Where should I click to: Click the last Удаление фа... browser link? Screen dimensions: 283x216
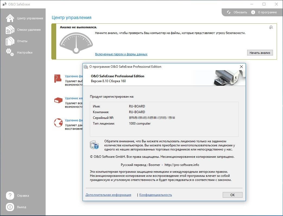pos(74,120)
